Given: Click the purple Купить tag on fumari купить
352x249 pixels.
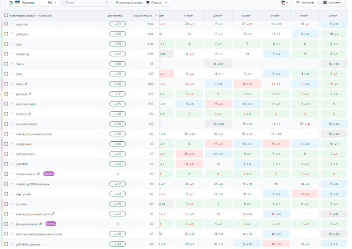Looking at the screenshot, I should (48, 174).
